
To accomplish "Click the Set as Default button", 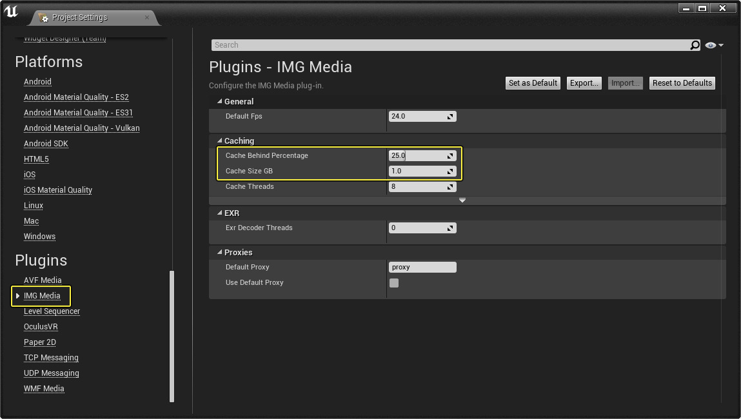I will pyautogui.click(x=533, y=83).
